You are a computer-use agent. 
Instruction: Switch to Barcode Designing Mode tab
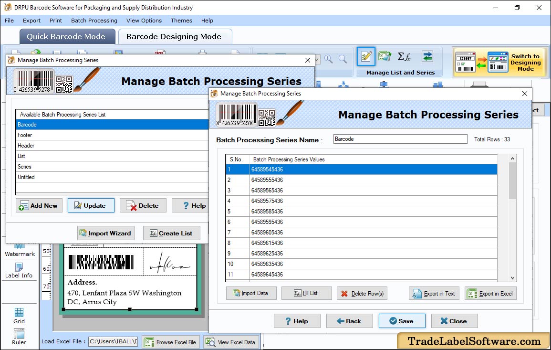coord(175,37)
